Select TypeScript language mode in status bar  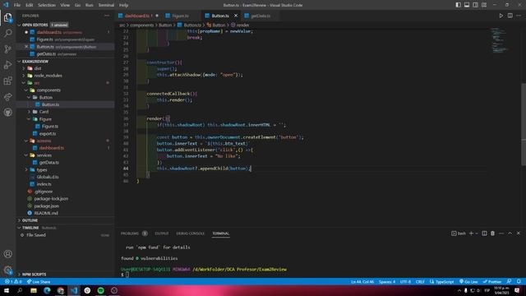click(442, 281)
